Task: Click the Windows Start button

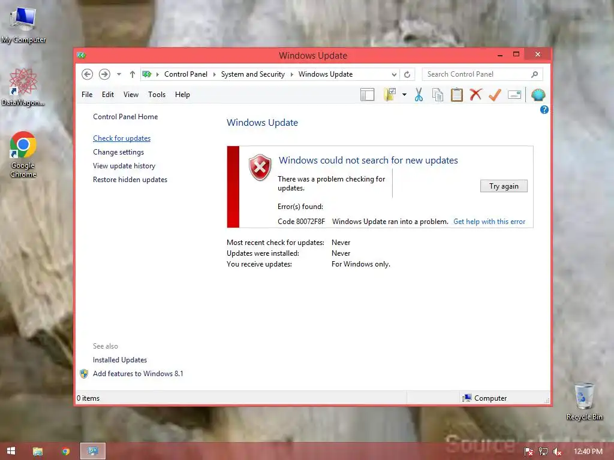Action: tap(11, 451)
